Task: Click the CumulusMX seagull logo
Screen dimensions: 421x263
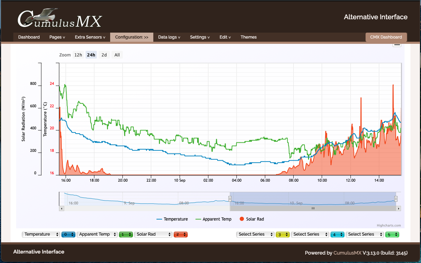Action: [x=60, y=18]
